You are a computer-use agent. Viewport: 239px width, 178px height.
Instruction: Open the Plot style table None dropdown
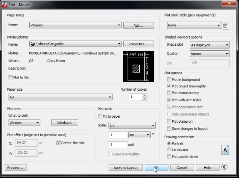click(x=194, y=25)
